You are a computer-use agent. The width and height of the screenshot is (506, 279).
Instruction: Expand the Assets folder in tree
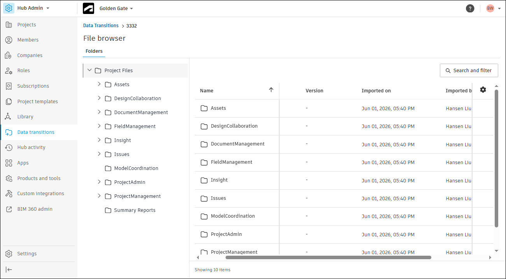point(99,84)
